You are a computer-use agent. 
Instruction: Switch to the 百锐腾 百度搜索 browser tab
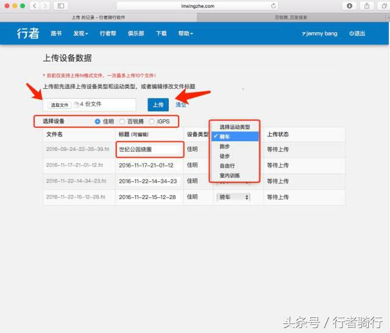pos(291,18)
